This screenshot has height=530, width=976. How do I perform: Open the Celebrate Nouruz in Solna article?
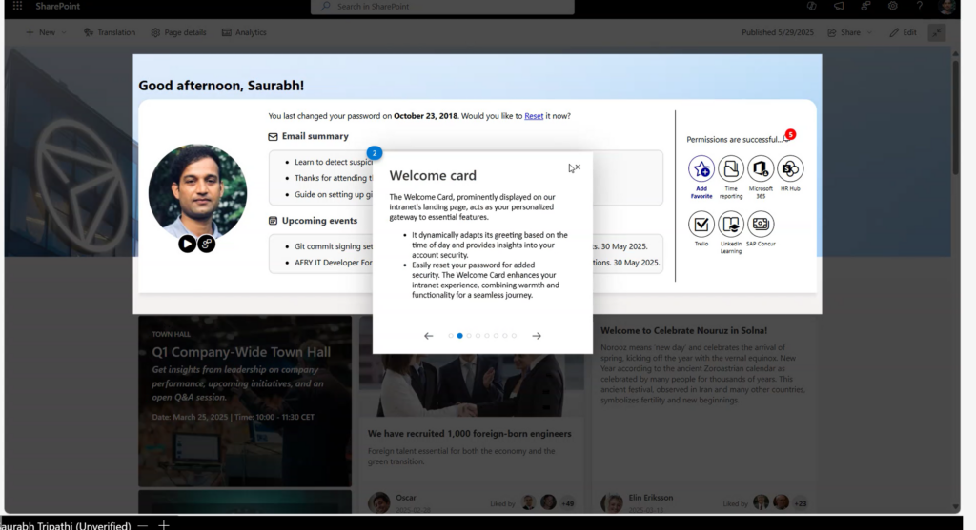pyautogui.click(x=683, y=330)
